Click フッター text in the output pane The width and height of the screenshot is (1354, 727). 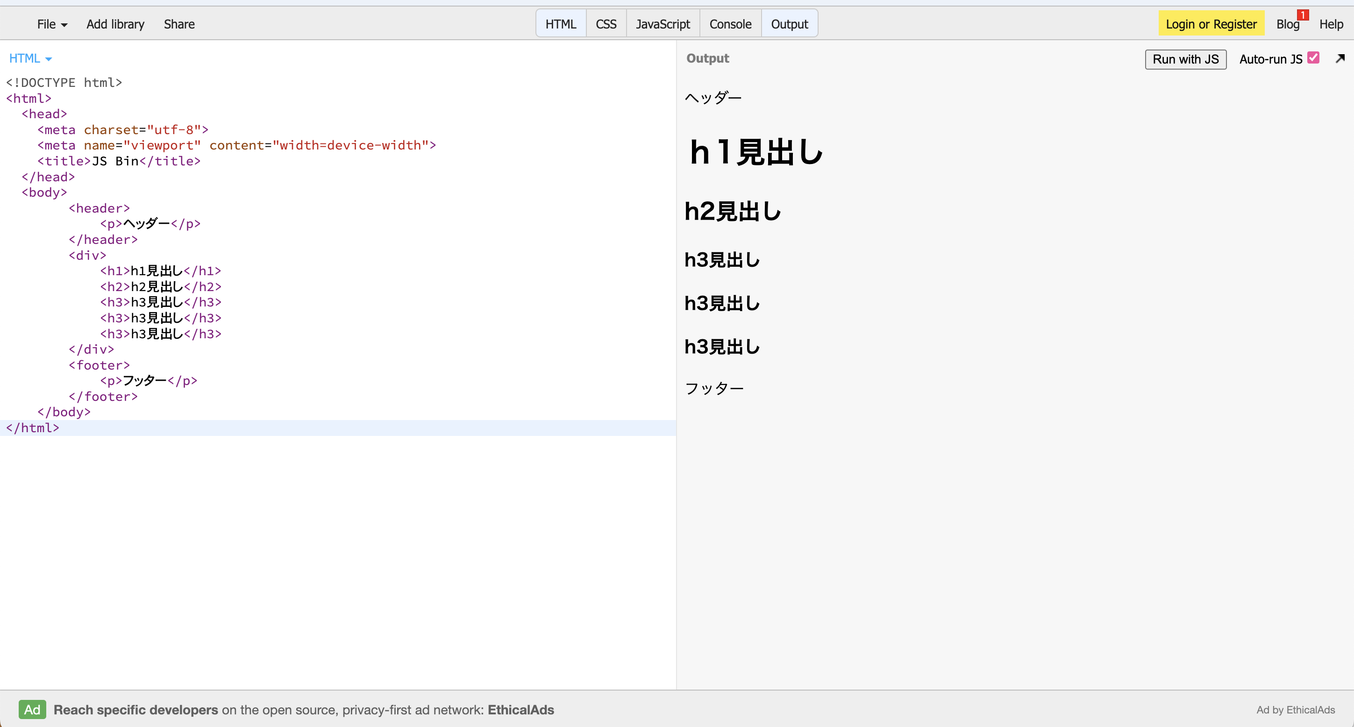(x=714, y=388)
